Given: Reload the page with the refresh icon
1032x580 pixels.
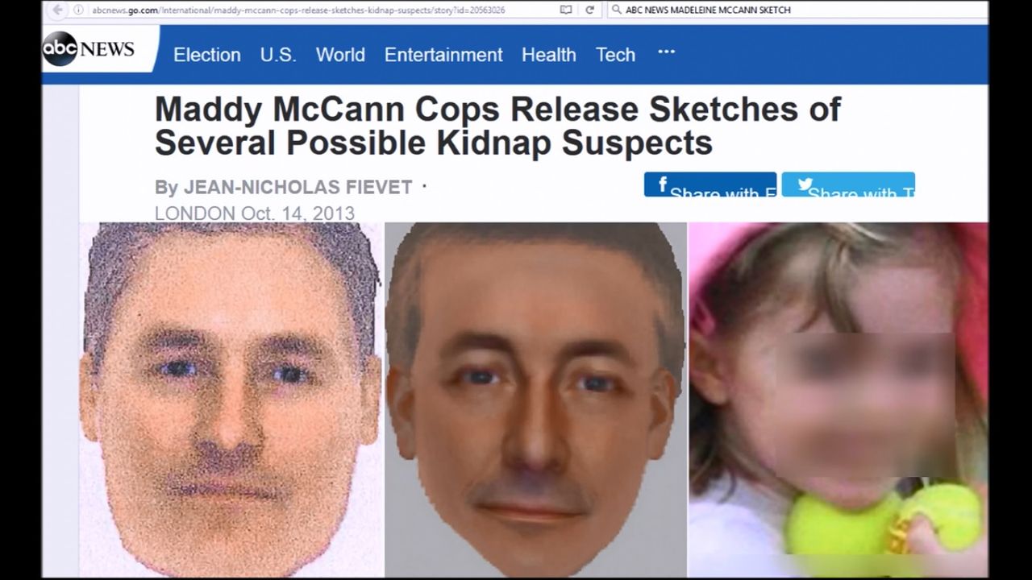Looking at the screenshot, I should coord(590,10).
